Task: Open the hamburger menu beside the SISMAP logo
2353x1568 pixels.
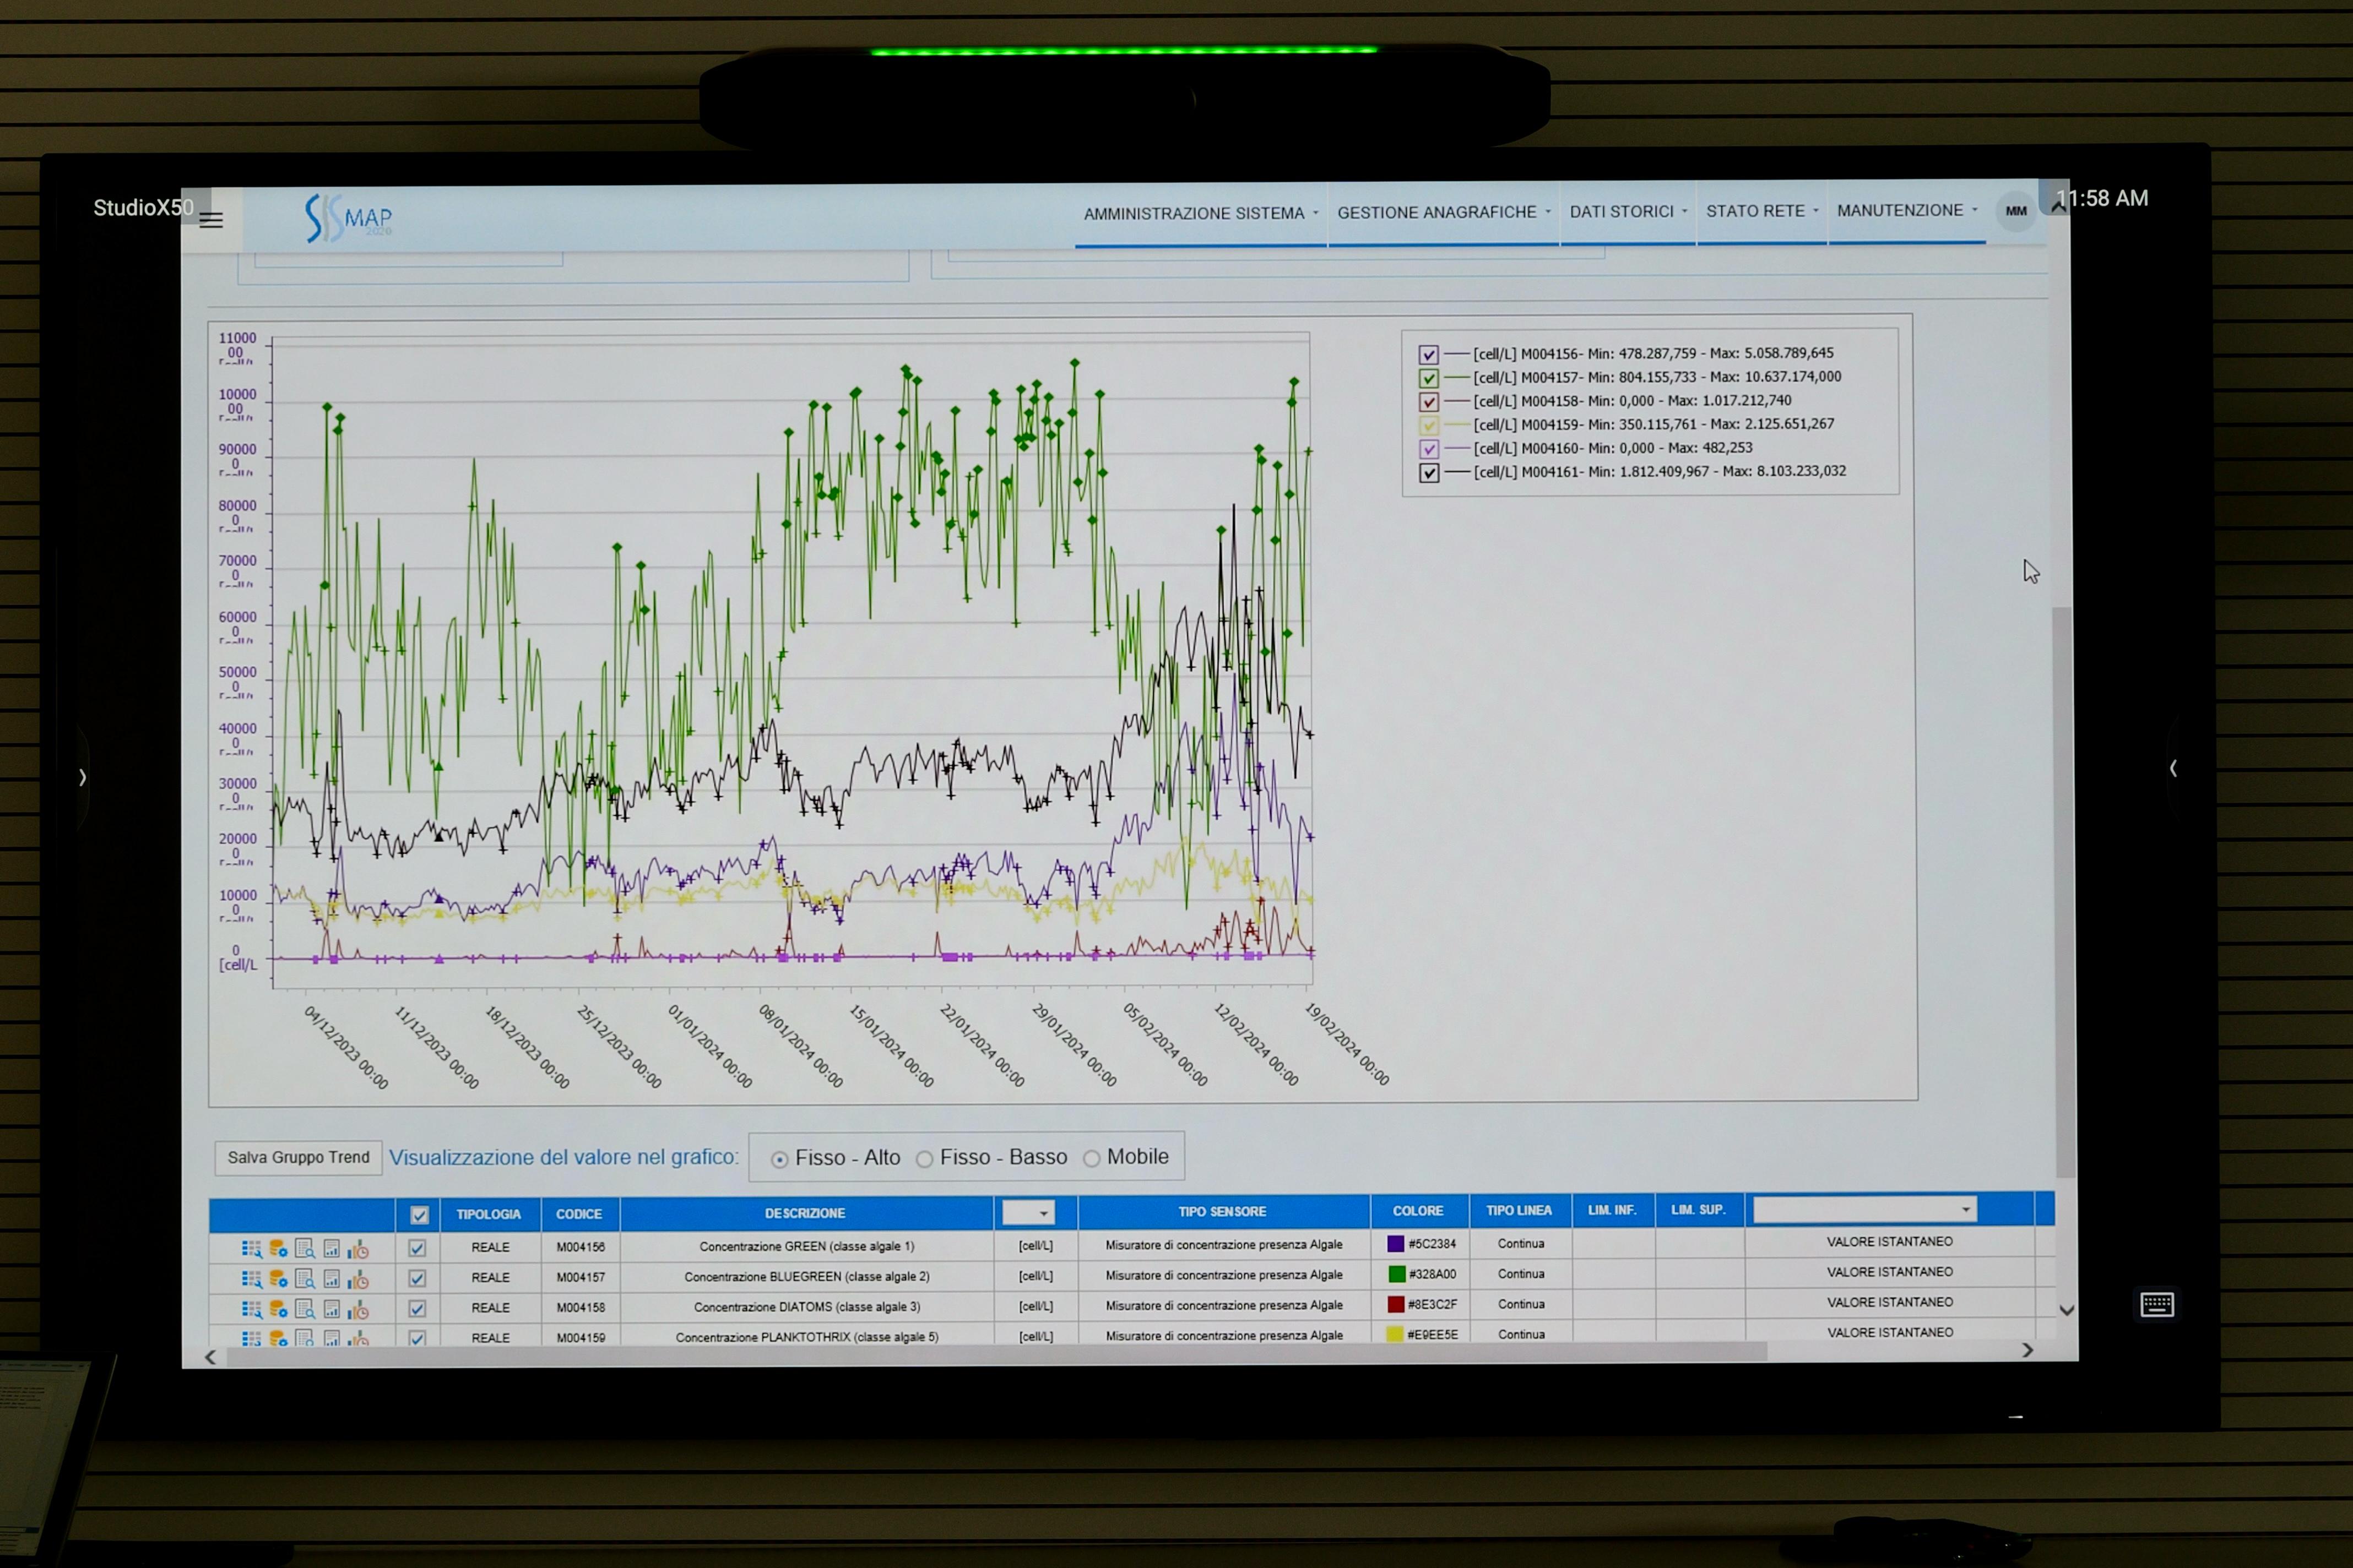Action: (211, 220)
